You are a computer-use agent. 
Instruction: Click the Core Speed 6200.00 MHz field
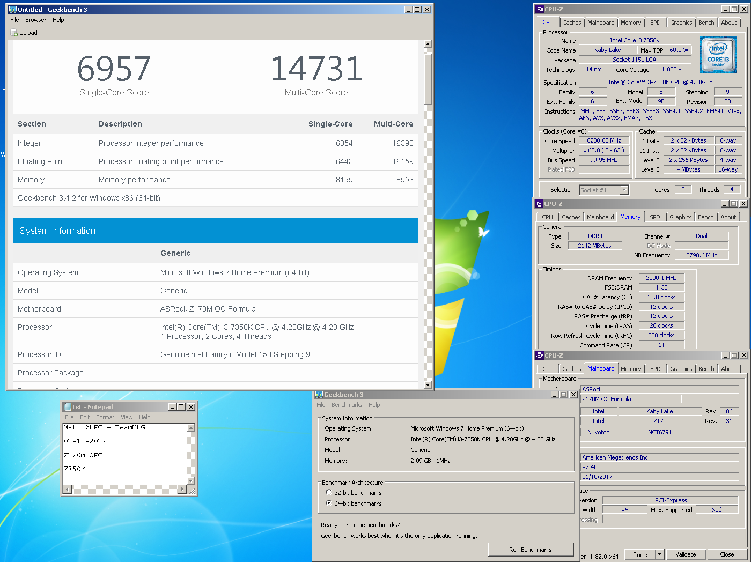603,140
